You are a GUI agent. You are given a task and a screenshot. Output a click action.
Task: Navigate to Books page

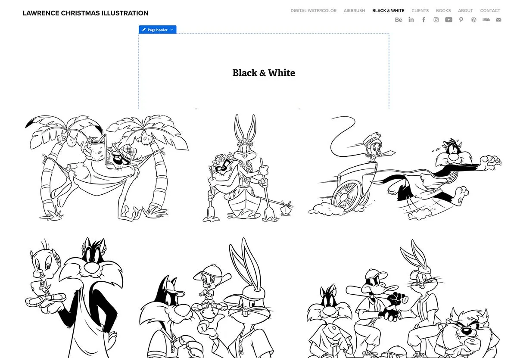443,10
